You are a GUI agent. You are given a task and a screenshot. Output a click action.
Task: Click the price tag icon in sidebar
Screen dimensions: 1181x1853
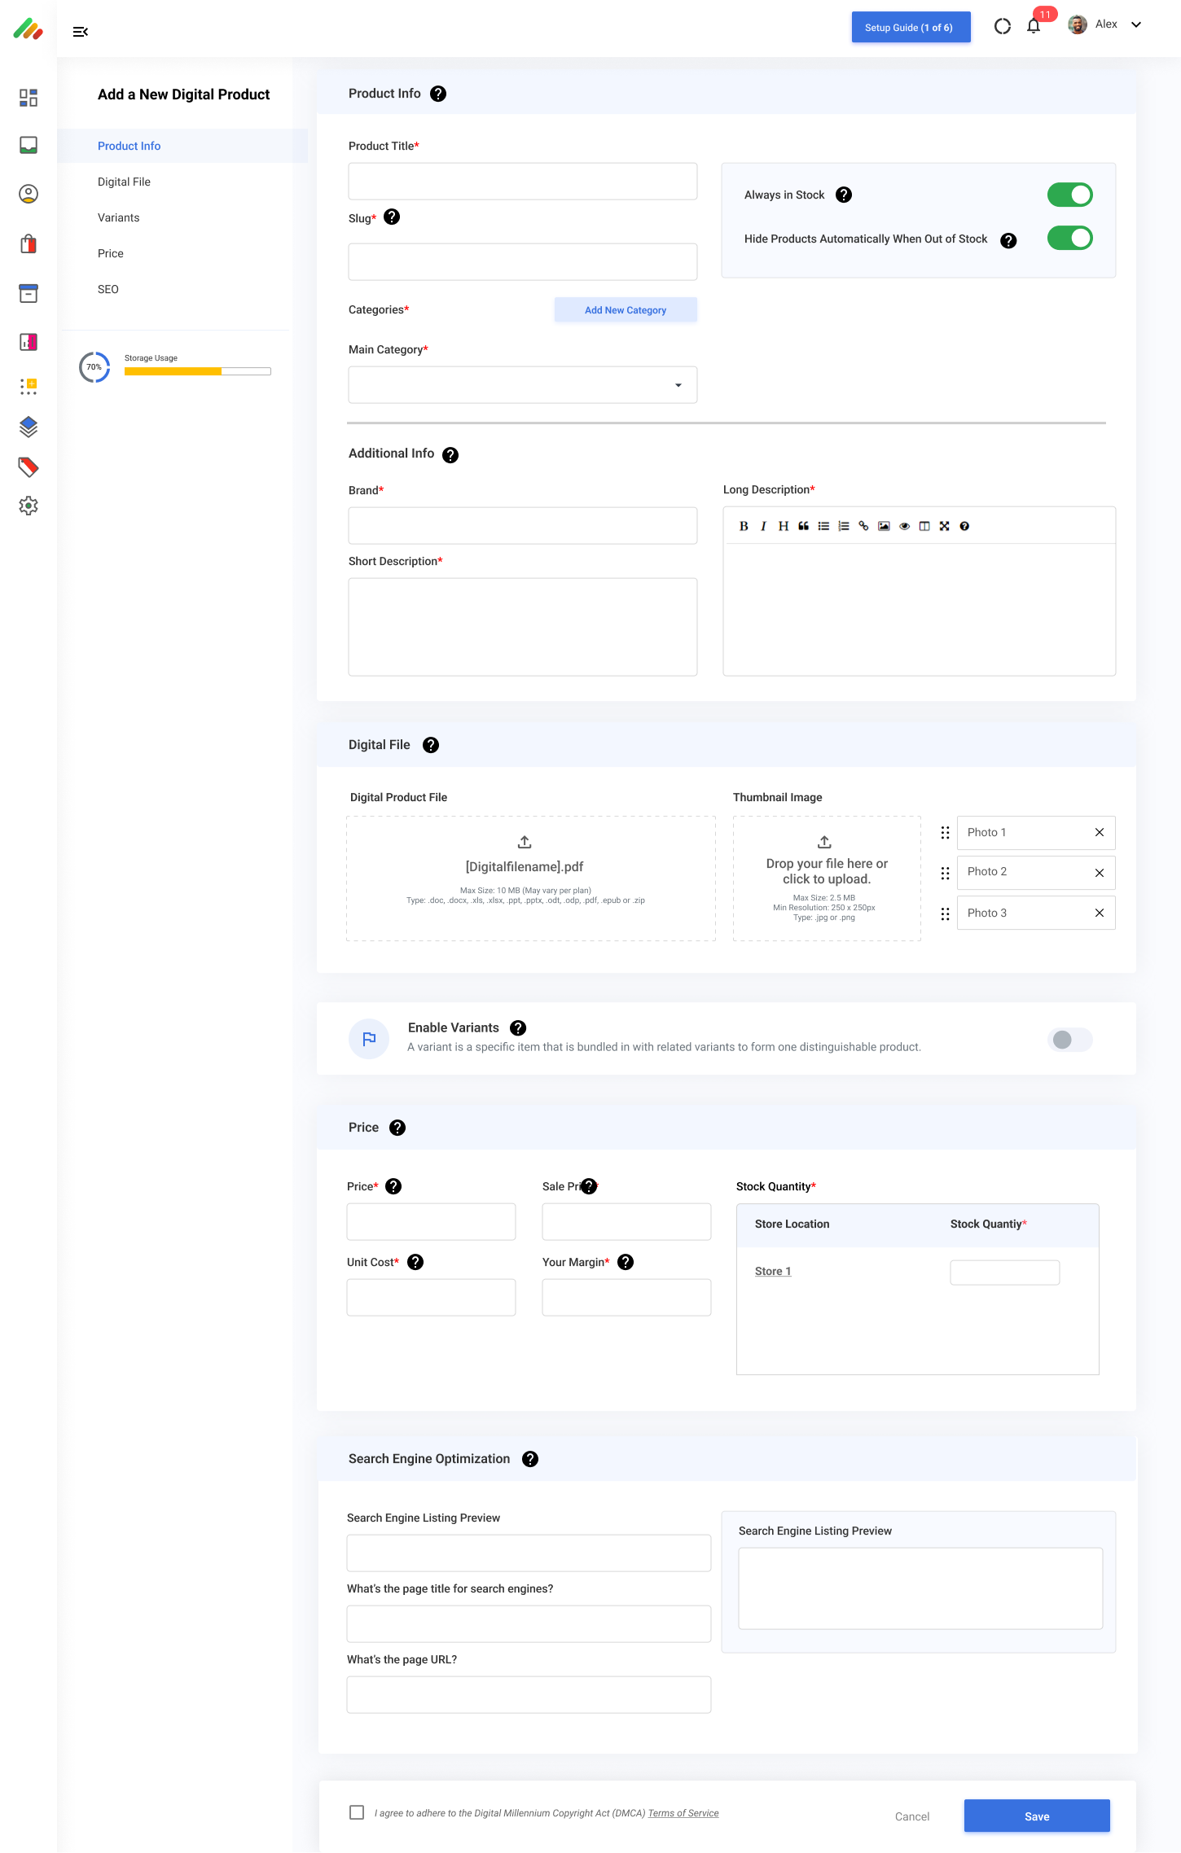29,467
